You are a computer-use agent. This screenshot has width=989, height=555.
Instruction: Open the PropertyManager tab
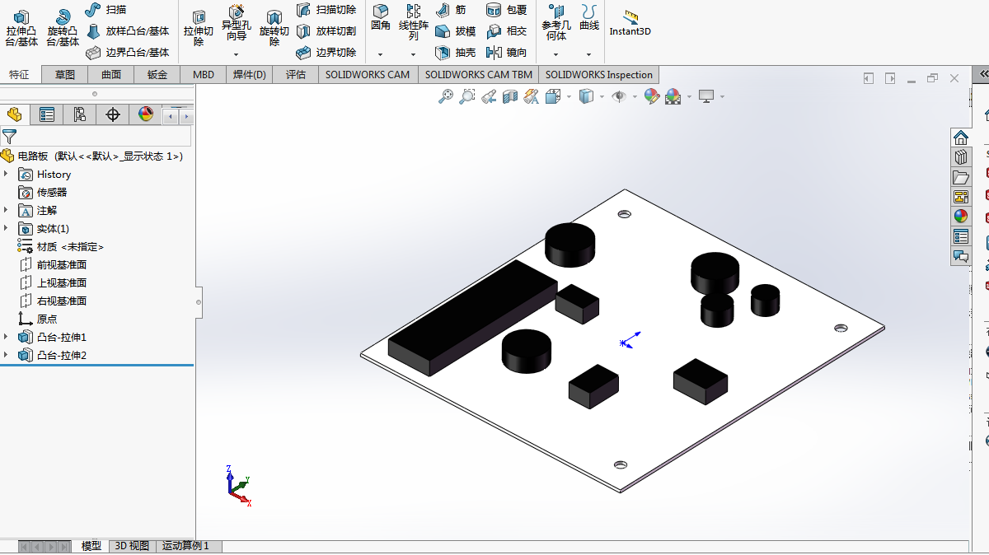point(47,114)
